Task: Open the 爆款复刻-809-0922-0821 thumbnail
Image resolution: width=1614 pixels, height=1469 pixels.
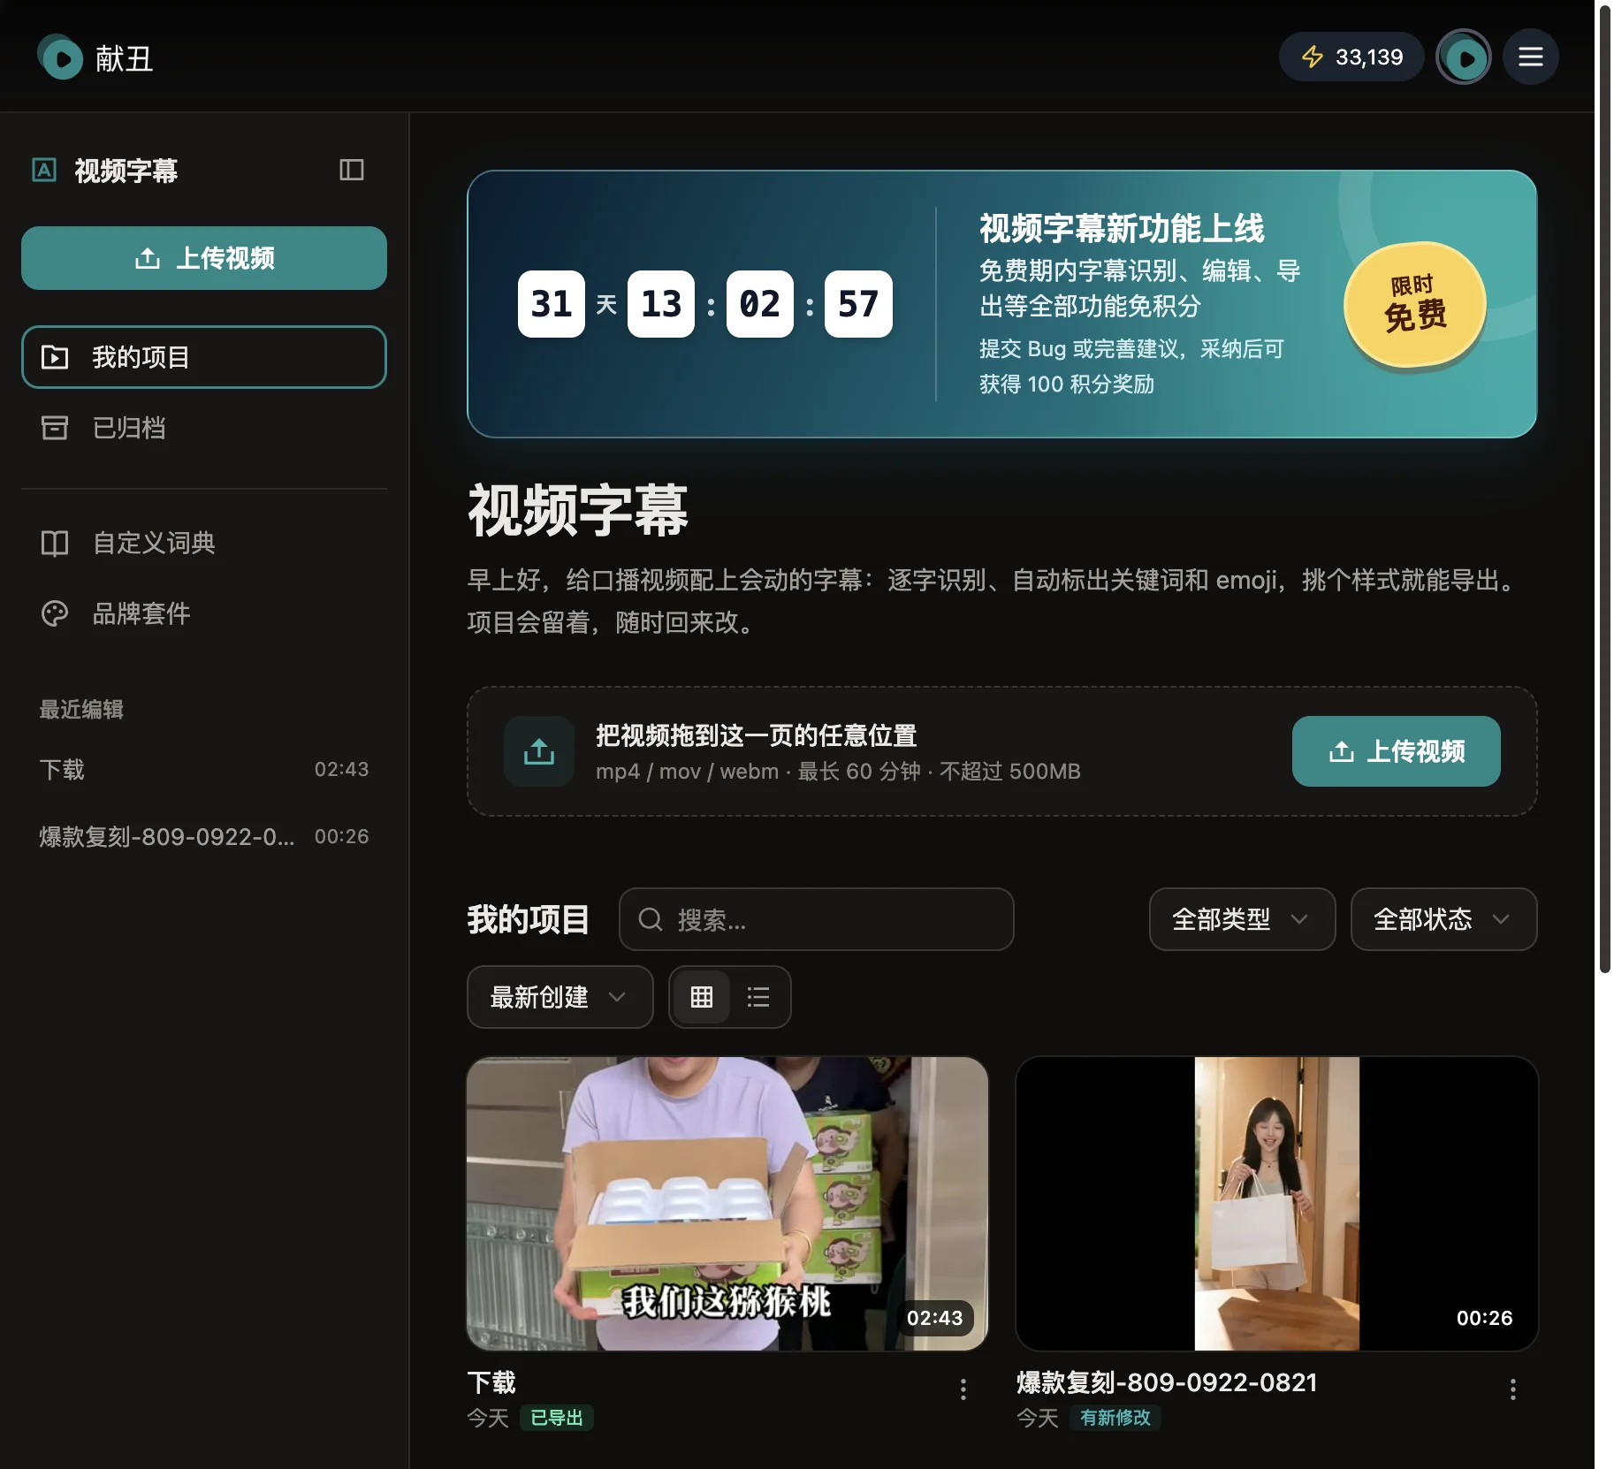Action: [1277, 1204]
